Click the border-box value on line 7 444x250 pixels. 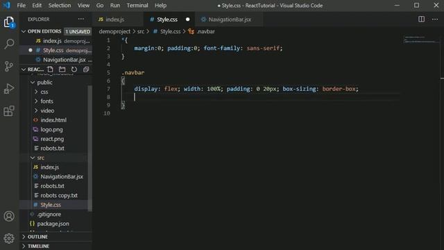point(339,89)
